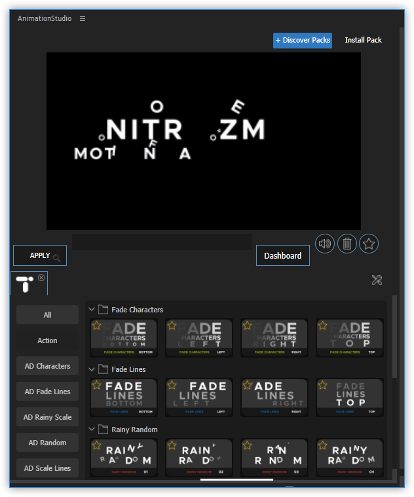Select the AD Scale Lines category
The height and width of the screenshot is (497, 414).
click(x=47, y=468)
